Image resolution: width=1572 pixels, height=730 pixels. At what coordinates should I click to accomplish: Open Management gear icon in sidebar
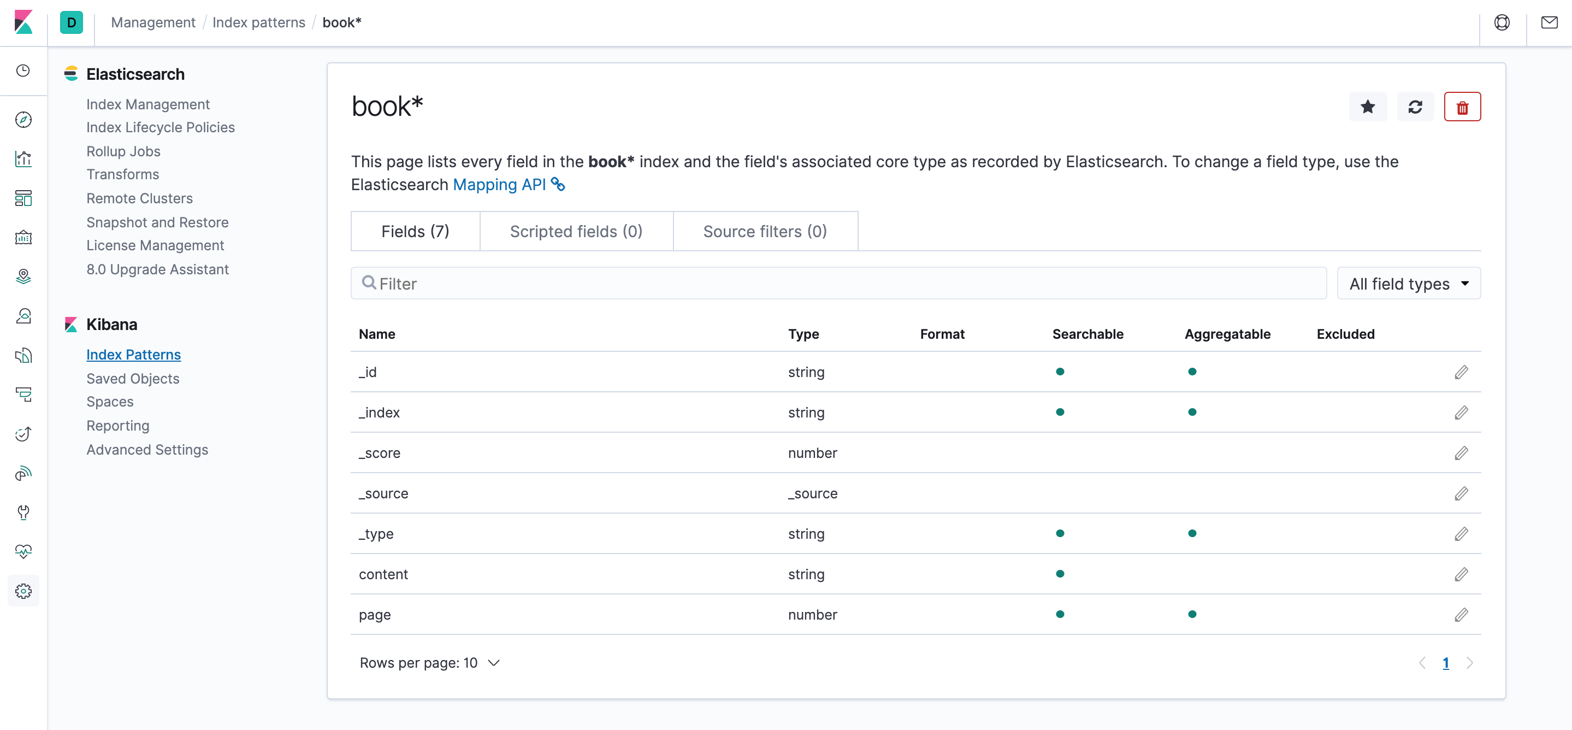pyautogui.click(x=23, y=591)
